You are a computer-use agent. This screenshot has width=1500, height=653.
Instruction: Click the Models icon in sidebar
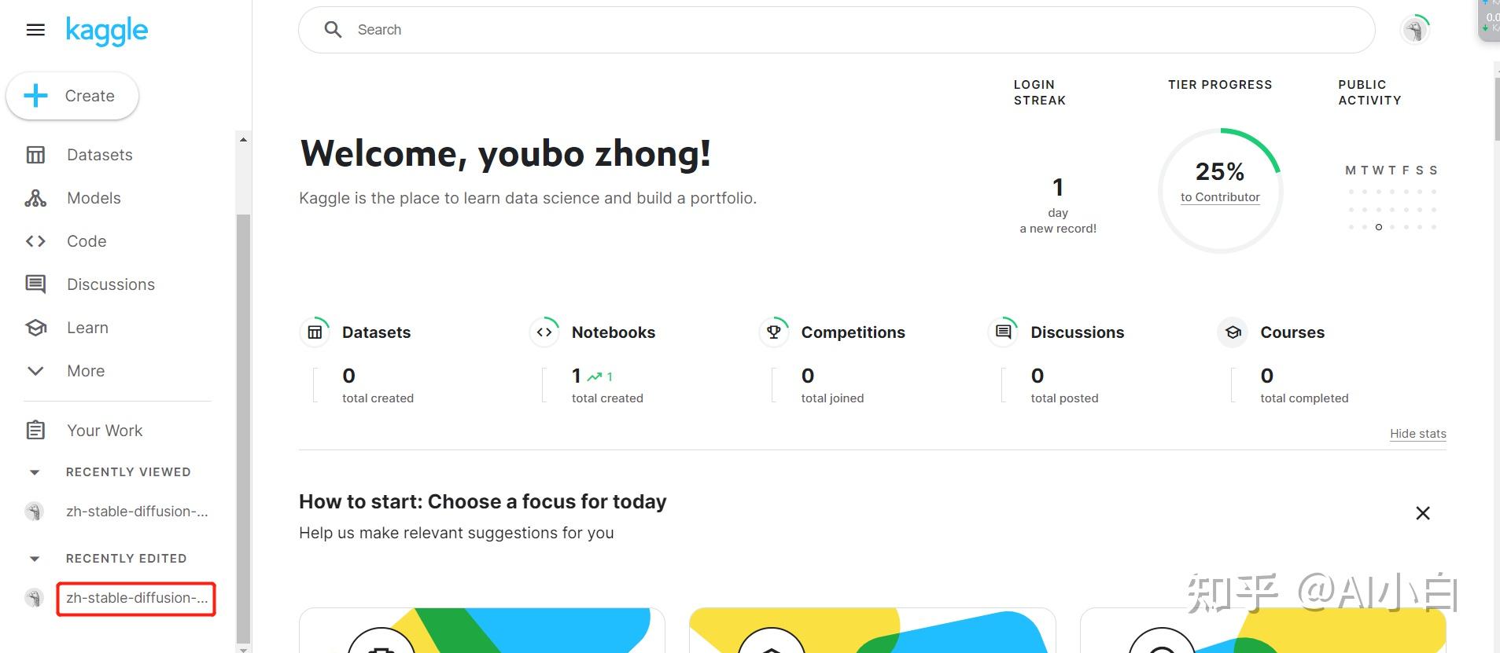point(35,198)
